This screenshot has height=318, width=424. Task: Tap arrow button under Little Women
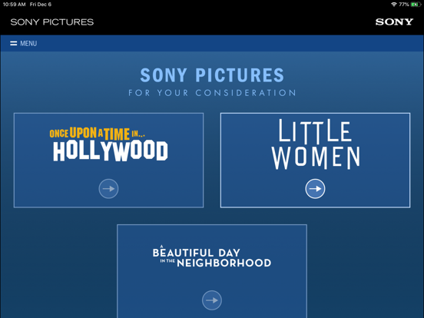pos(315,189)
